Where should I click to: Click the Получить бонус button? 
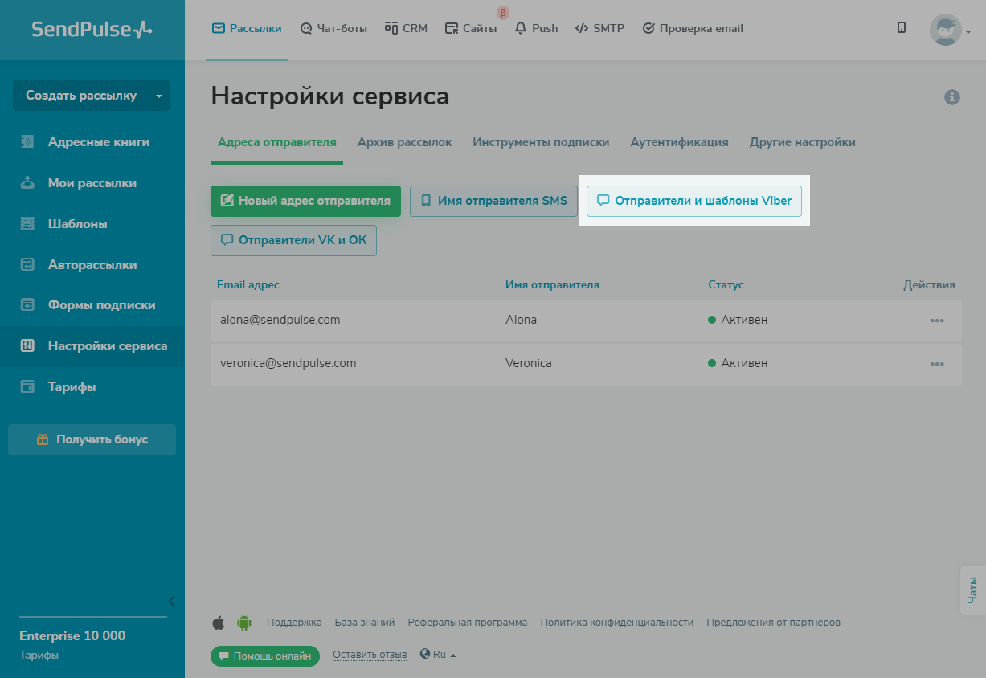click(92, 439)
